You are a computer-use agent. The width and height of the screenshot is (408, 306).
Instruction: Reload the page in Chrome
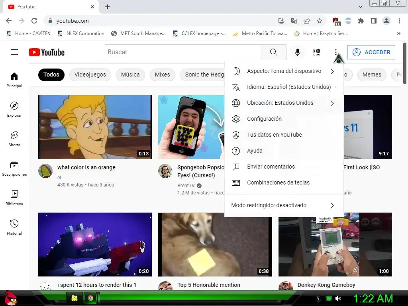(x=34, y=21)
